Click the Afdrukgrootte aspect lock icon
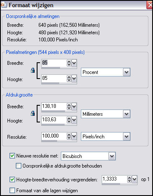Screen dimensions: 153x196 coord(33,113)
